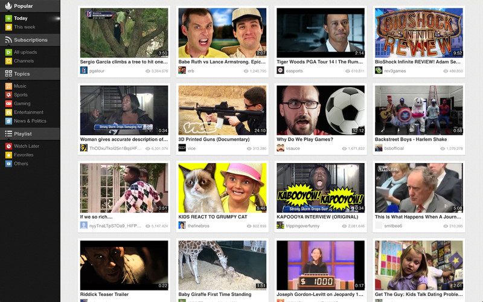Click the Topics grid icon
The width and height of the screenshot is (483, 302).
pyautogui.click(x=8, y=74)
